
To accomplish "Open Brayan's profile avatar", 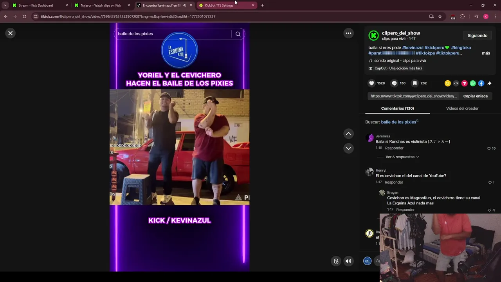I will (382, 193).
